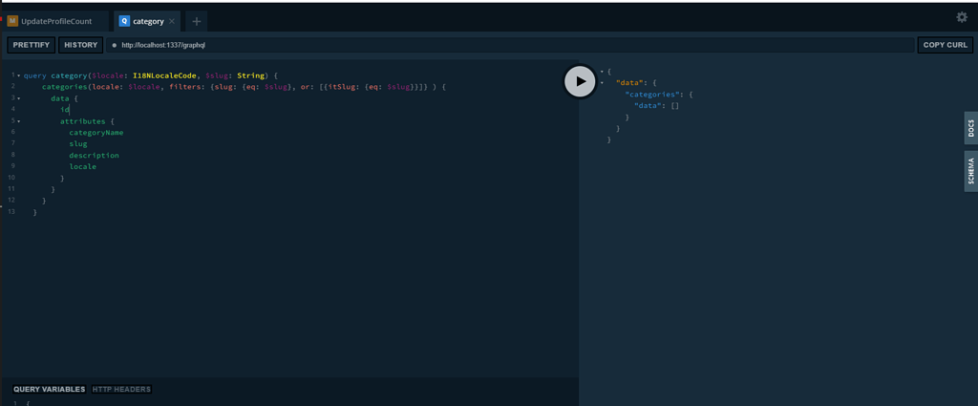The image size is (978, 406).
Task: Collapse the attributes block at line 5
Action: [x=18, y=121]
